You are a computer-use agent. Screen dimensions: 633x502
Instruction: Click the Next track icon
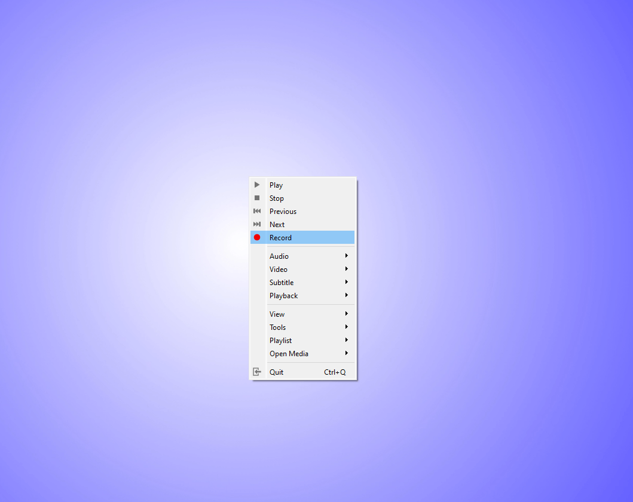click(257, 224)
